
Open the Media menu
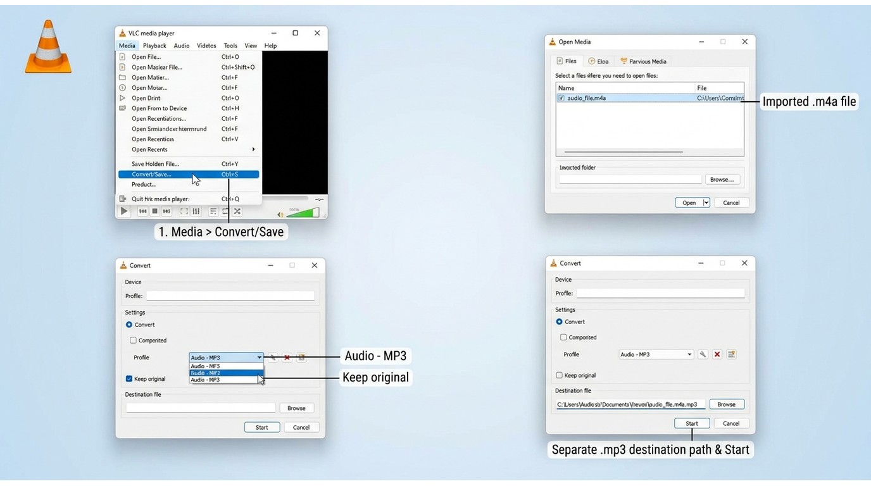[127, 46]
